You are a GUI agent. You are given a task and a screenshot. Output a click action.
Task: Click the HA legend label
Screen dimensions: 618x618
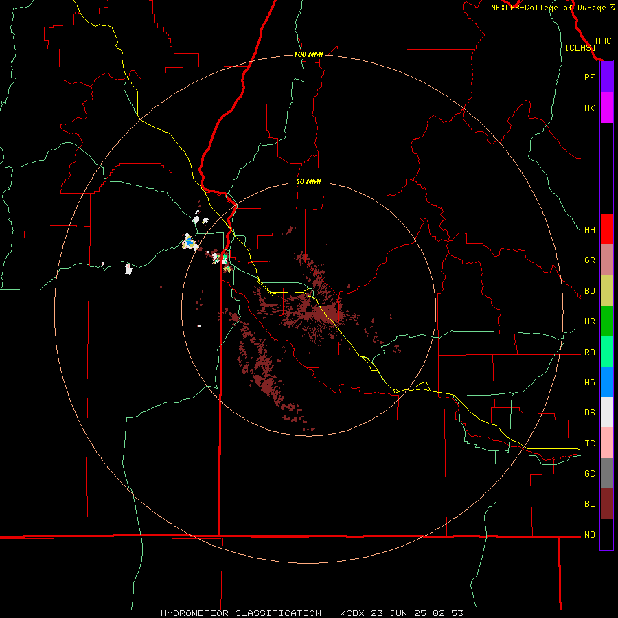click(589, 229)
